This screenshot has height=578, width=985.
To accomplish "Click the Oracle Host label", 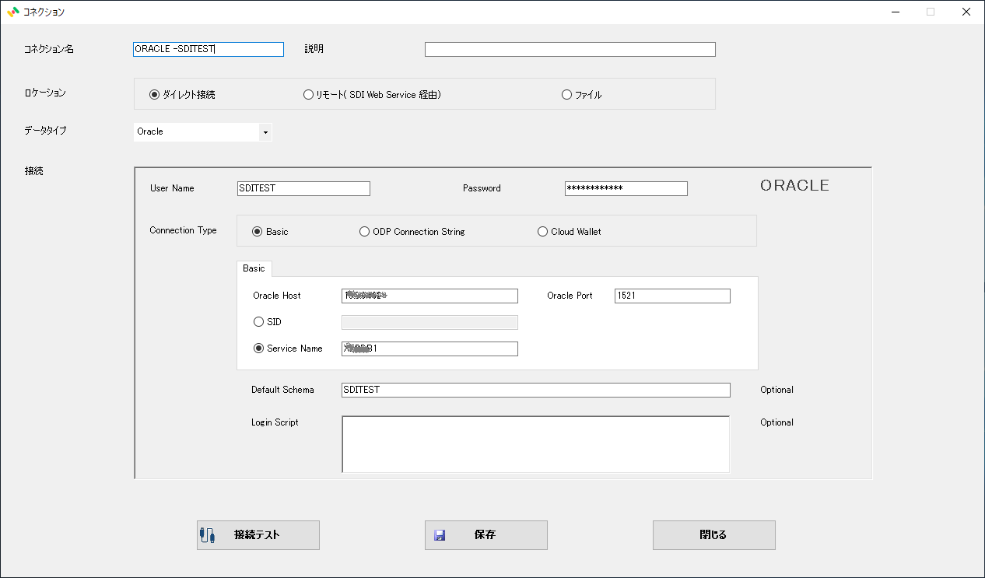I will [x=277, y=296].
